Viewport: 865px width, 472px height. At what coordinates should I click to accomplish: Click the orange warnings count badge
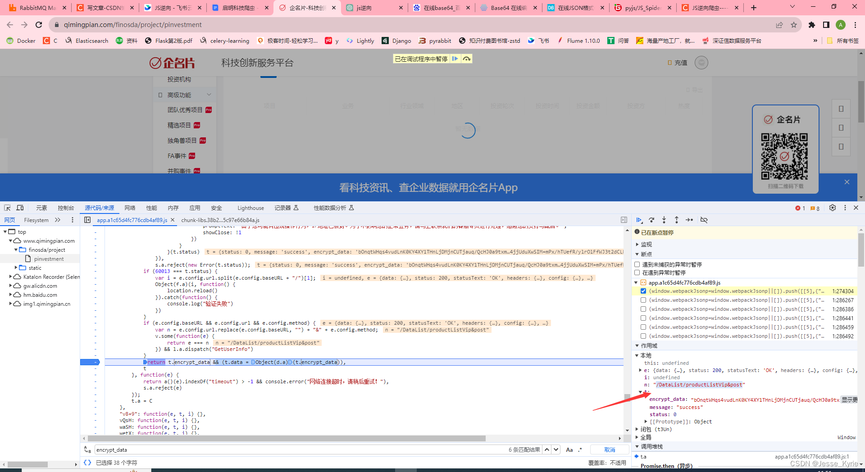[x=815, y=208]
